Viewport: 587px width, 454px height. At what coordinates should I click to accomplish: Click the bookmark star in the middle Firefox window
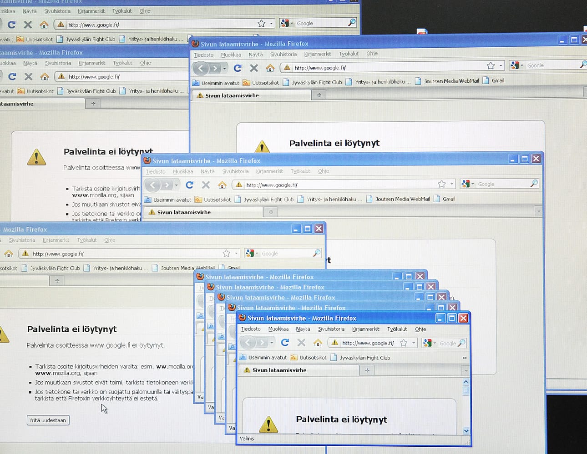pyautogui.click(x=441, y=184)
